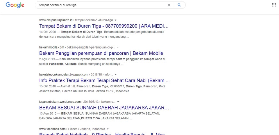
Task: Open 'BEKAM SESUAI SUNNAH DAERAH JAGAKARSA' result
Action: coord(104,108)
